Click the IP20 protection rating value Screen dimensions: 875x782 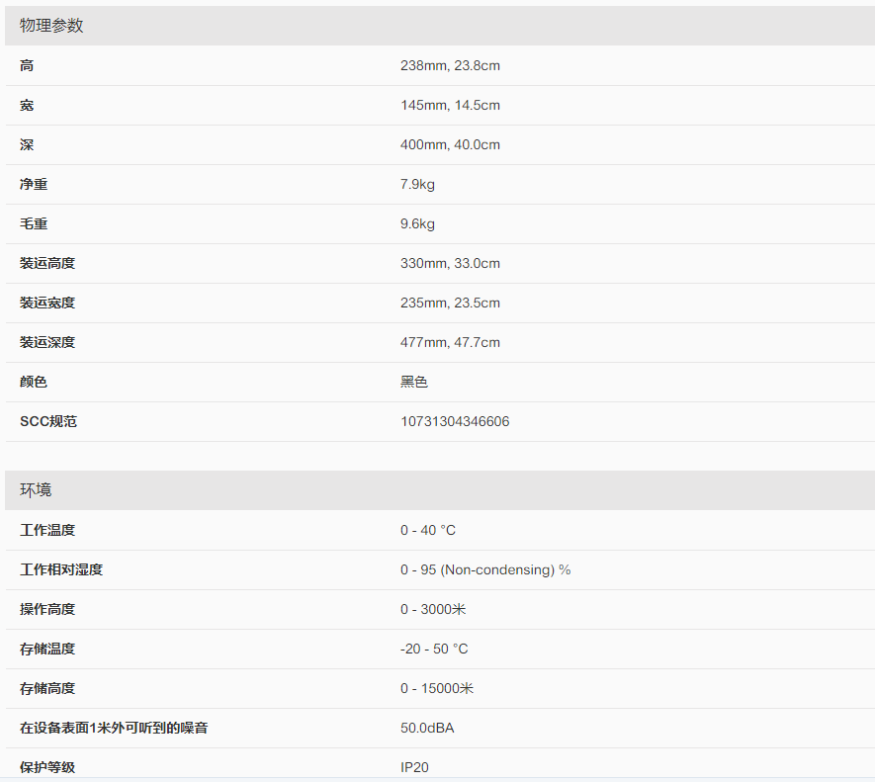pyautogui.click(x=414, y=767)
